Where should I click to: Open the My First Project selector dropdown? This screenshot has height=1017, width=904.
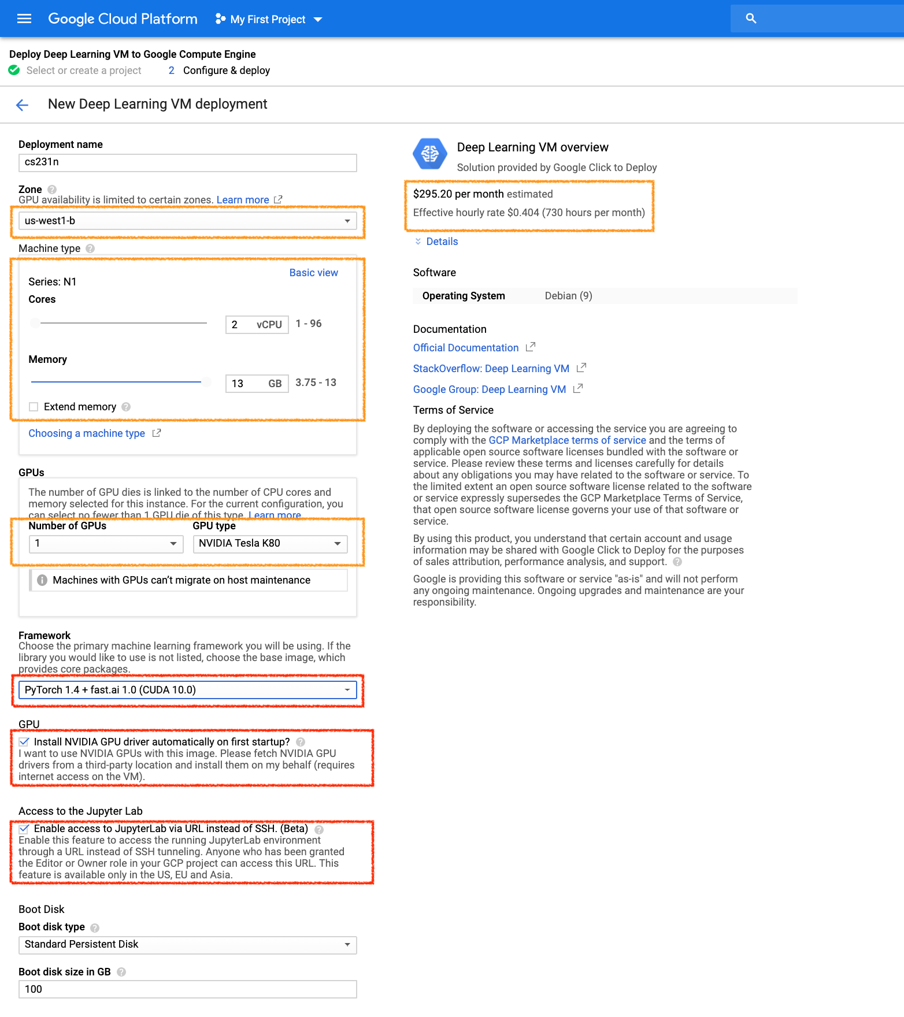click(x=269, y=19)
